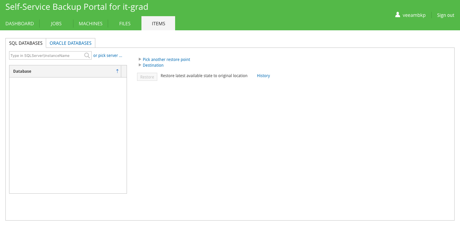Click 'Restore latest available state' text
Viewport: 460px width, 226px height.
pos(204,76)
